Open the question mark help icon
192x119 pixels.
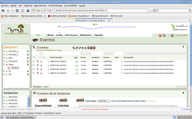(183, 47)
